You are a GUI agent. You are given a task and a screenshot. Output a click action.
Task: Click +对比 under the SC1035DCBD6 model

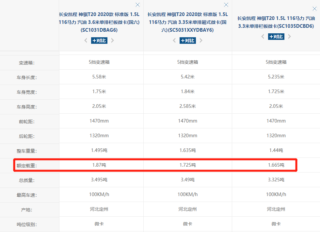(x=276, y=37)
